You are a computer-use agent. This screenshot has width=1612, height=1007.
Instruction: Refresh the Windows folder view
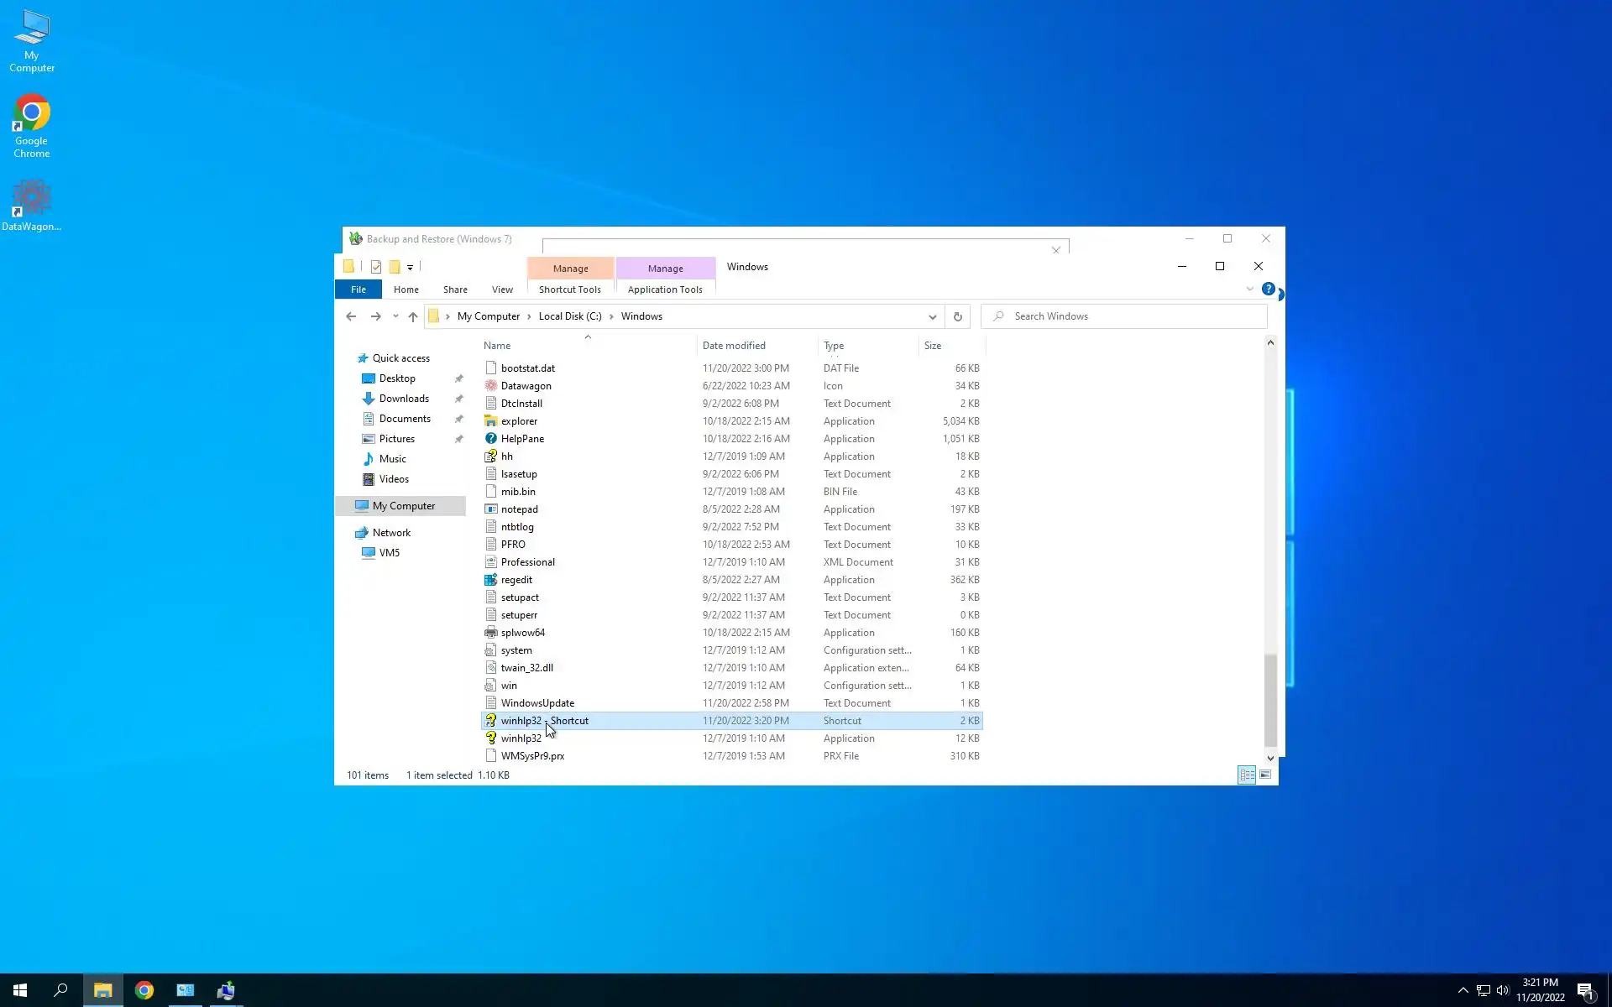pyautogui.click(x=957, y=316)
